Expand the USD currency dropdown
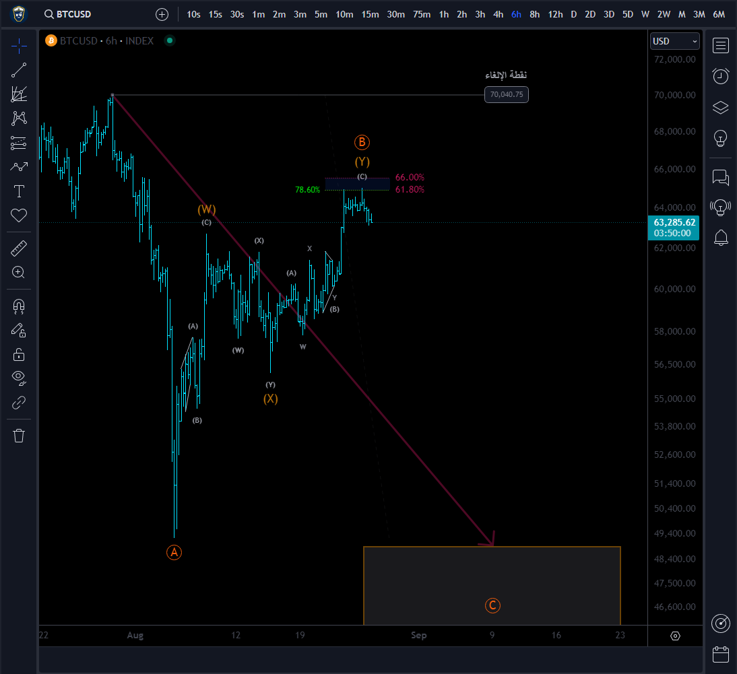Screen dimensions: 737x674 point(674,41)
